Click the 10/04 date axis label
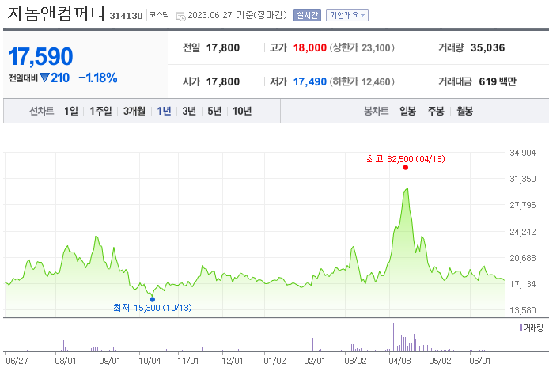Image resolution: width=549 pixels, height=379 pixels. [150, 361]
